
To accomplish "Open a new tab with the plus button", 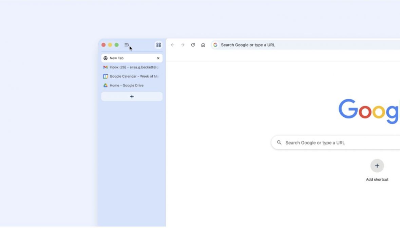I will pos(131,96).
